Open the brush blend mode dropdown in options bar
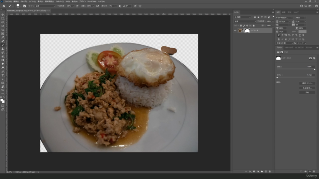Screen dimensions: 319x179 pos(45,6)
